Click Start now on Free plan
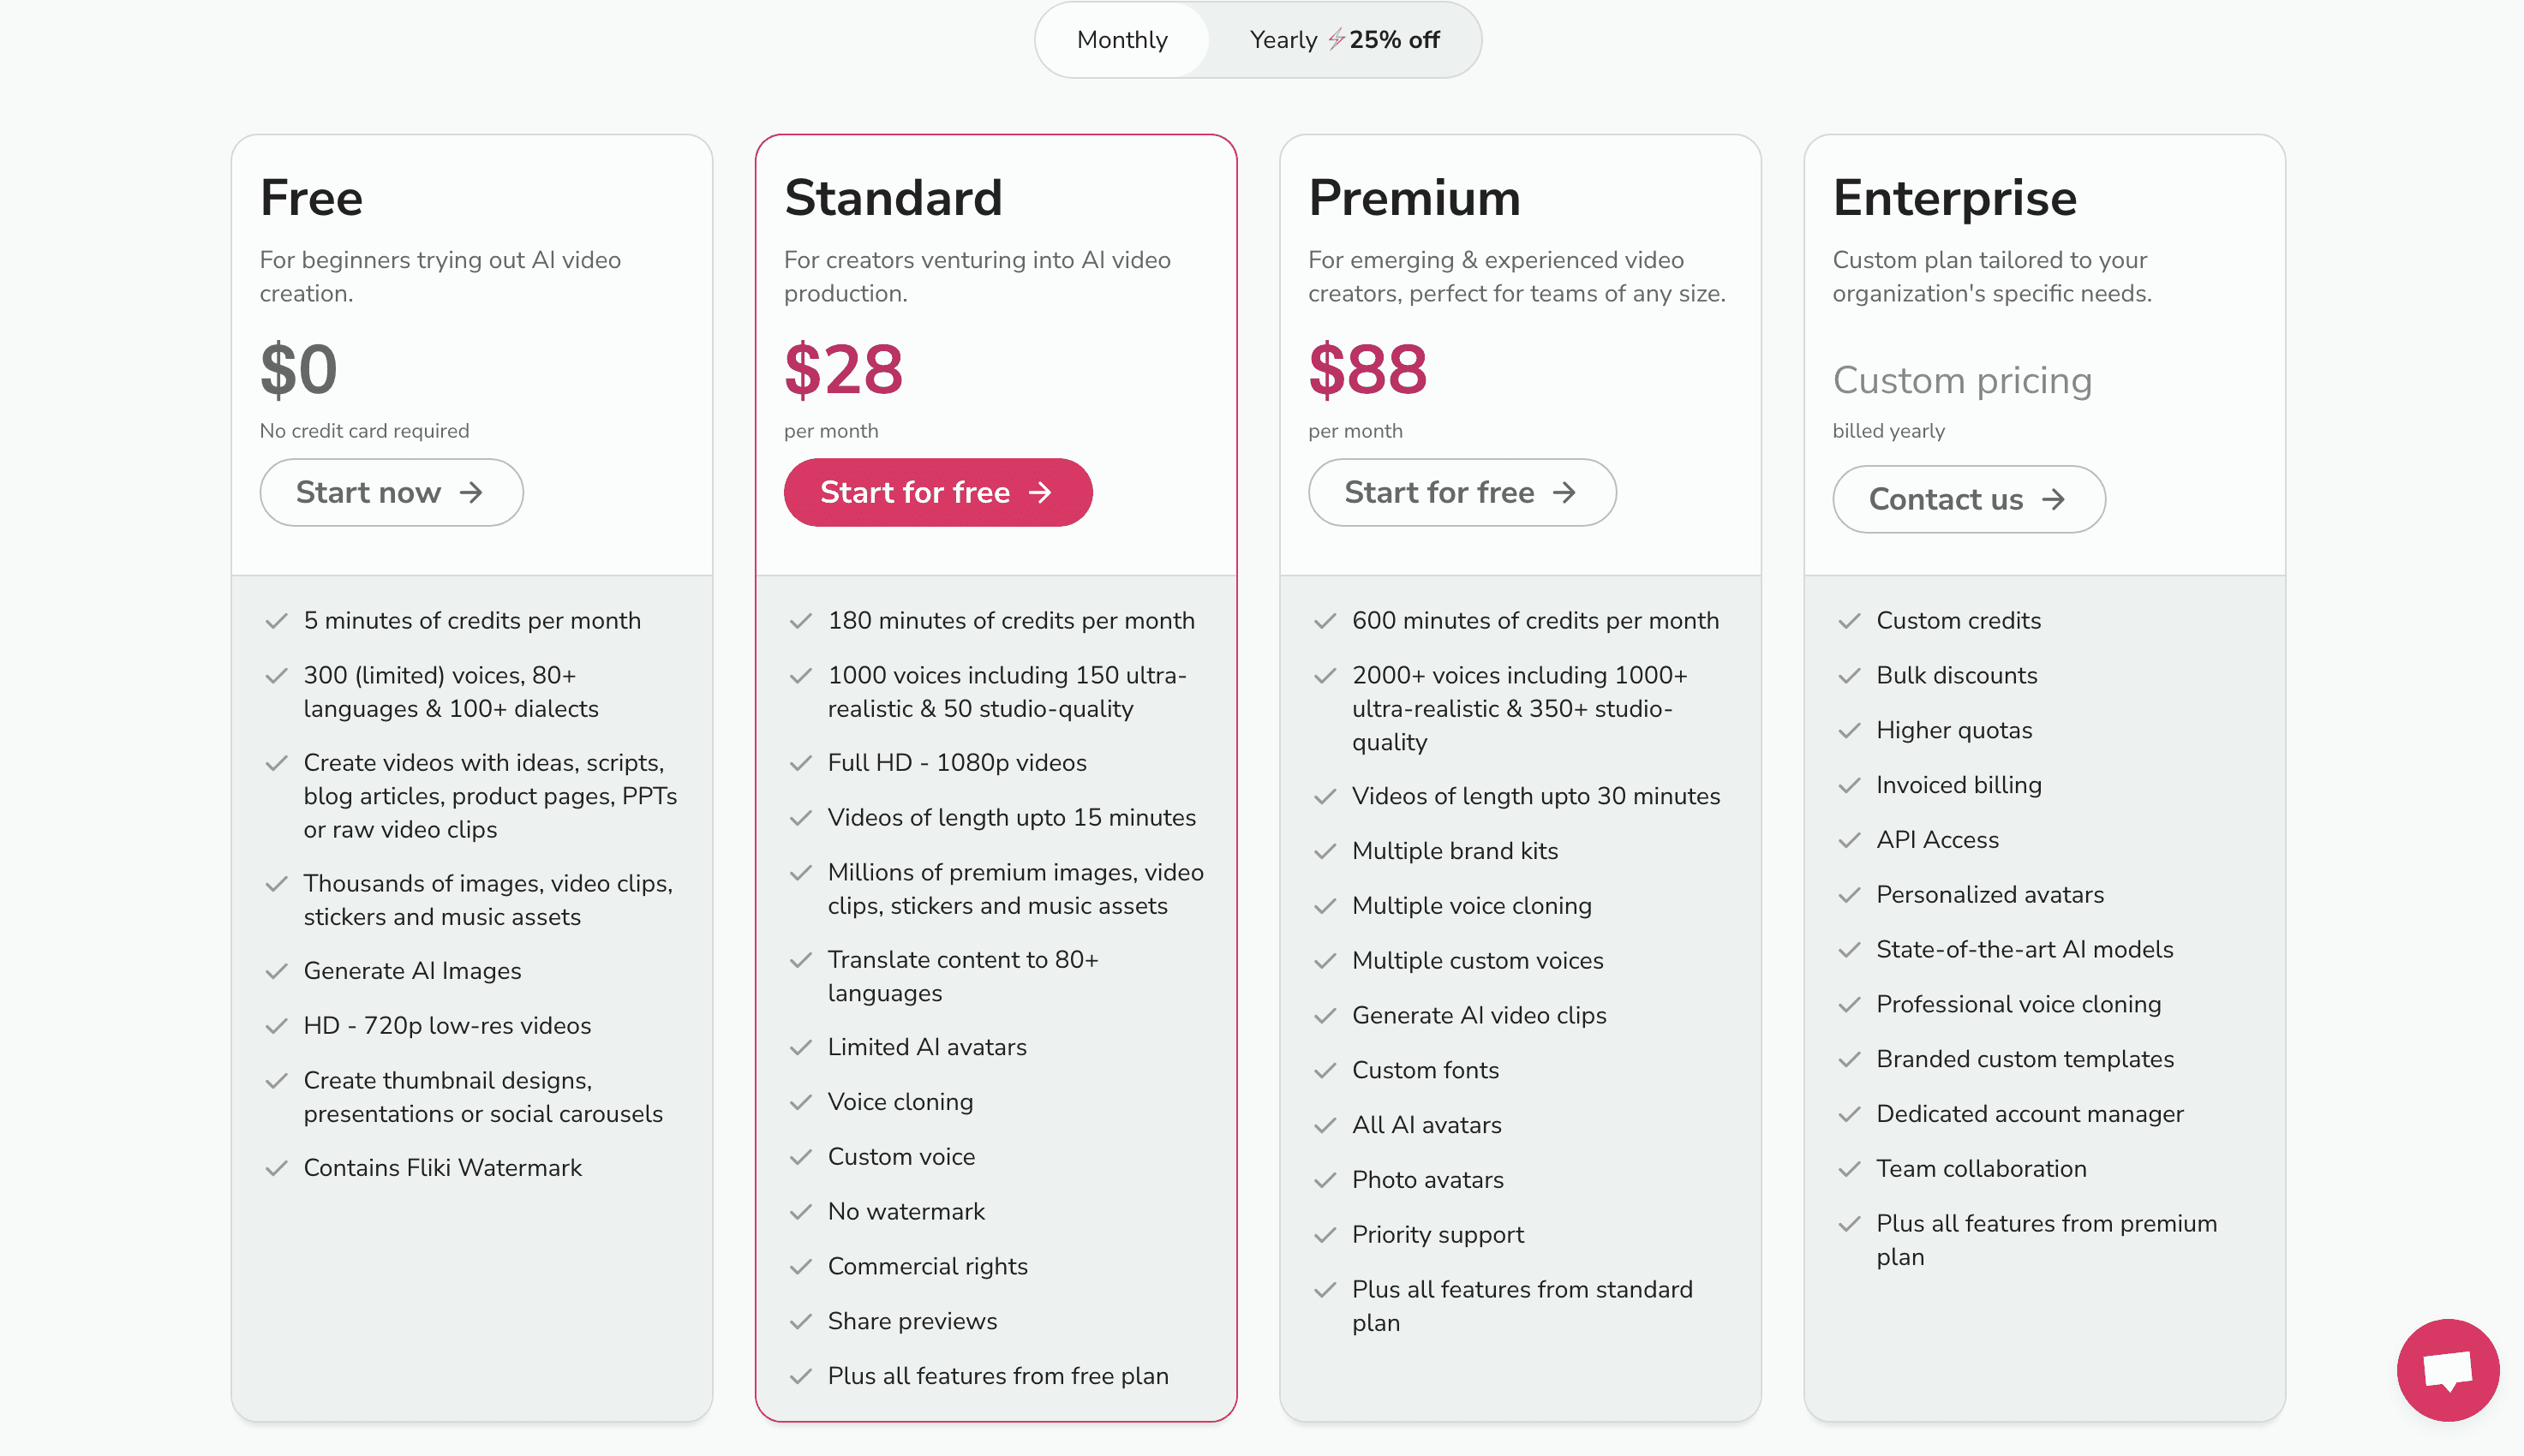Viewport: 2524px width, 1456px height. [x=391, y=492]
